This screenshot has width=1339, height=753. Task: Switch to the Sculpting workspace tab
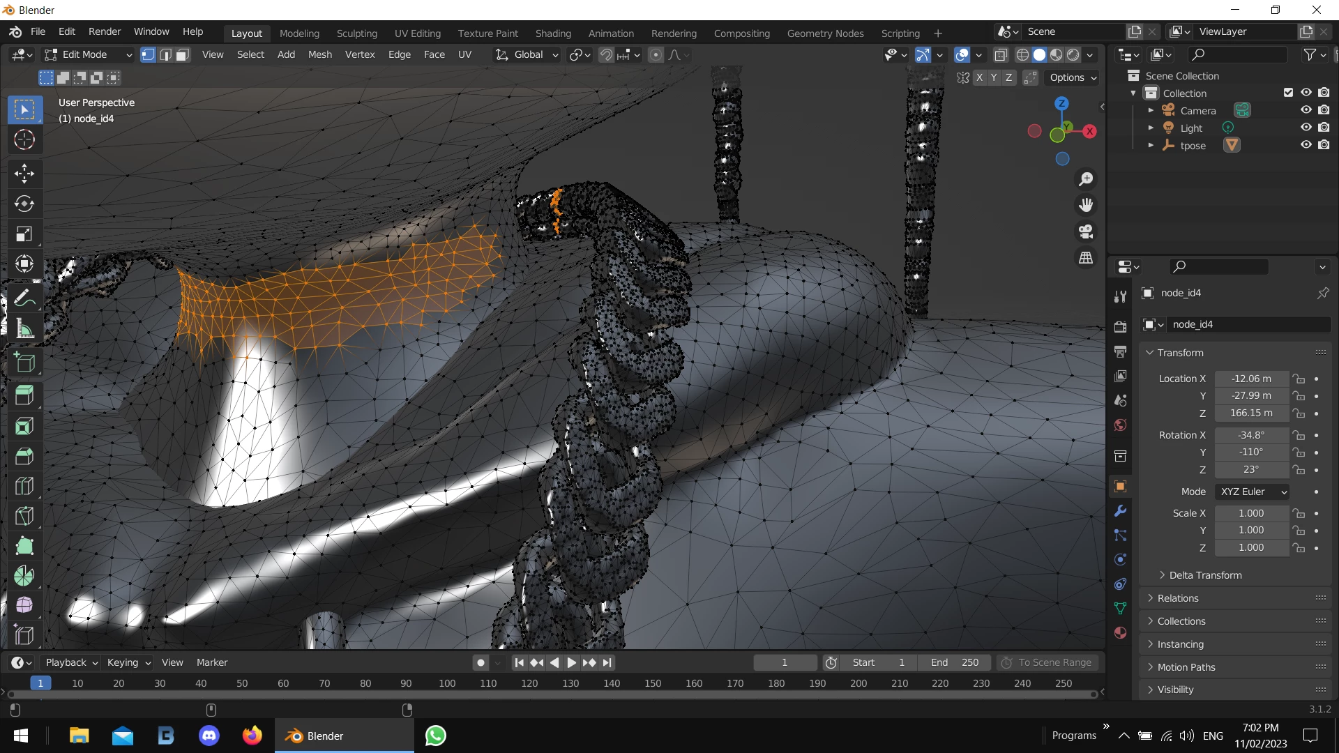click(356, 33)
